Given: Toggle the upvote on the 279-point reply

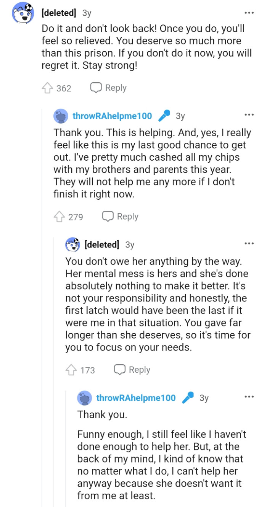Looking at the screenshot, I should 60,216.
